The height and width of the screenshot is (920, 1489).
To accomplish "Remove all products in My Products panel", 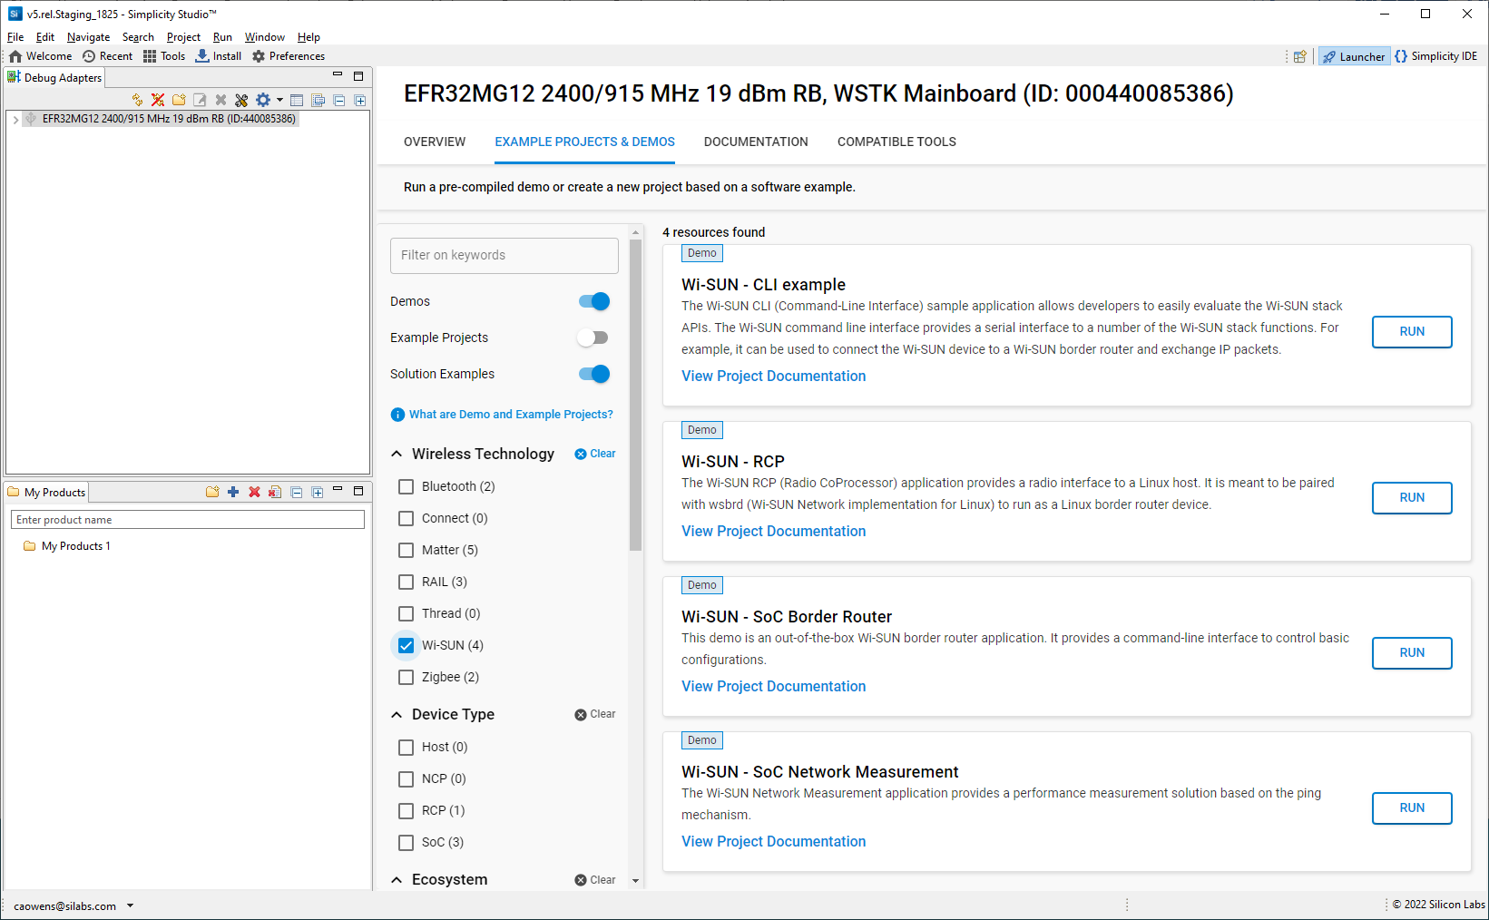I will (275, 492).
